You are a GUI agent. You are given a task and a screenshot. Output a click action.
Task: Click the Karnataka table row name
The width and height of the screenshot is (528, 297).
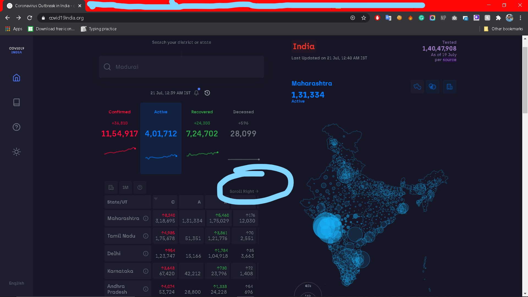coord(120,271)
